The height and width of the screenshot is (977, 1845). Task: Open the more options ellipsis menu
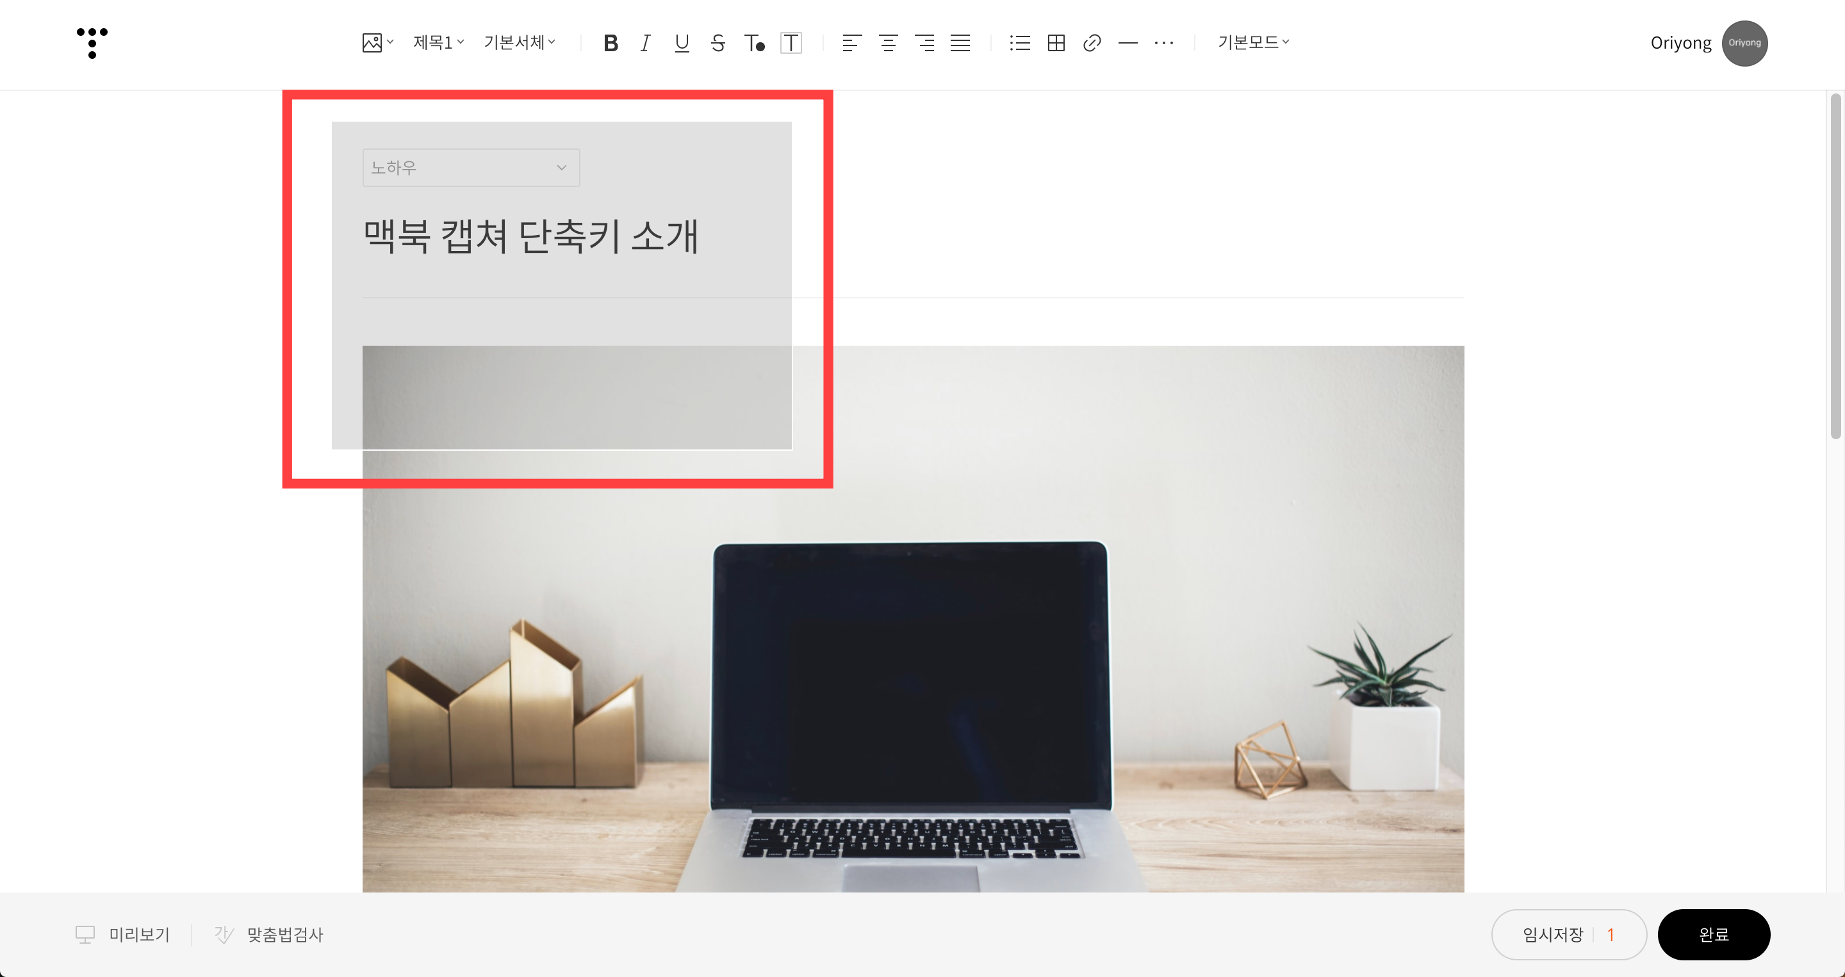click(x=1163, y=43)
